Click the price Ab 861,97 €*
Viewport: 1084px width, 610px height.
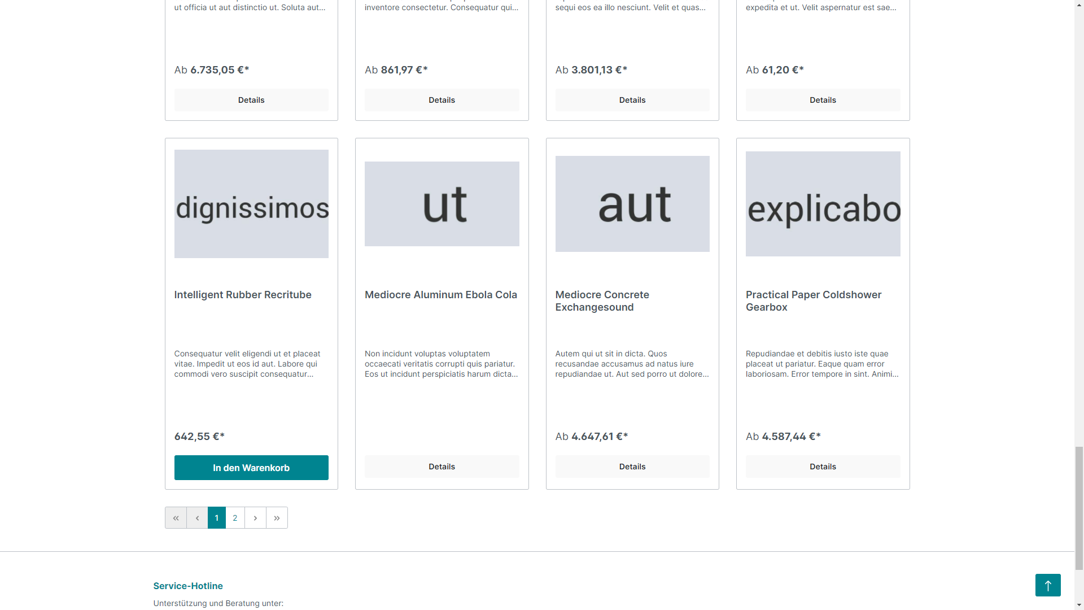tap(396, 70)
